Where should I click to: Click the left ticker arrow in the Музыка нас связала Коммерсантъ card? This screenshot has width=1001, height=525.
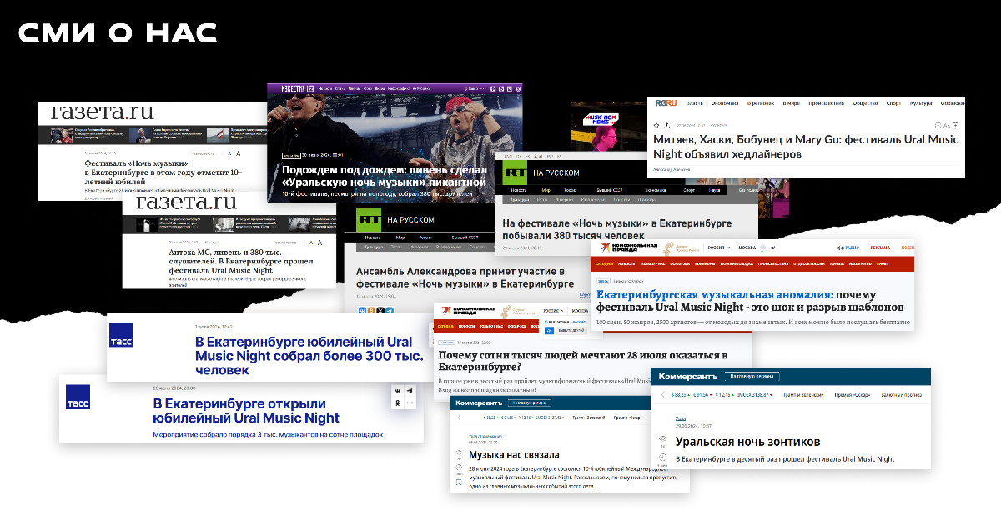458,417
